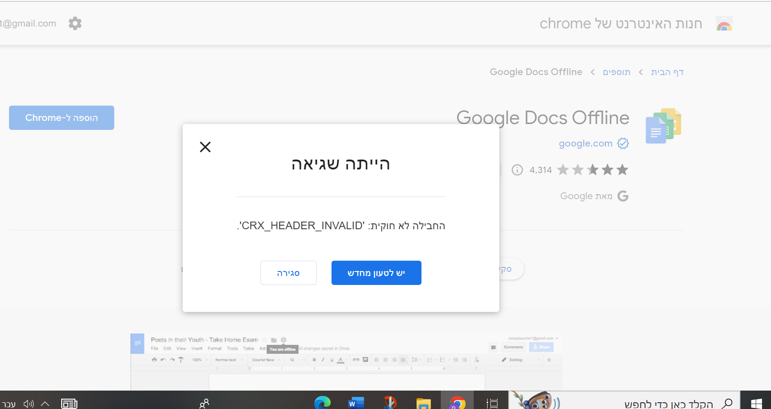Open the תוספים breadcrumb link
Viewport: 771px width, 409px height.
coord(616,72)
